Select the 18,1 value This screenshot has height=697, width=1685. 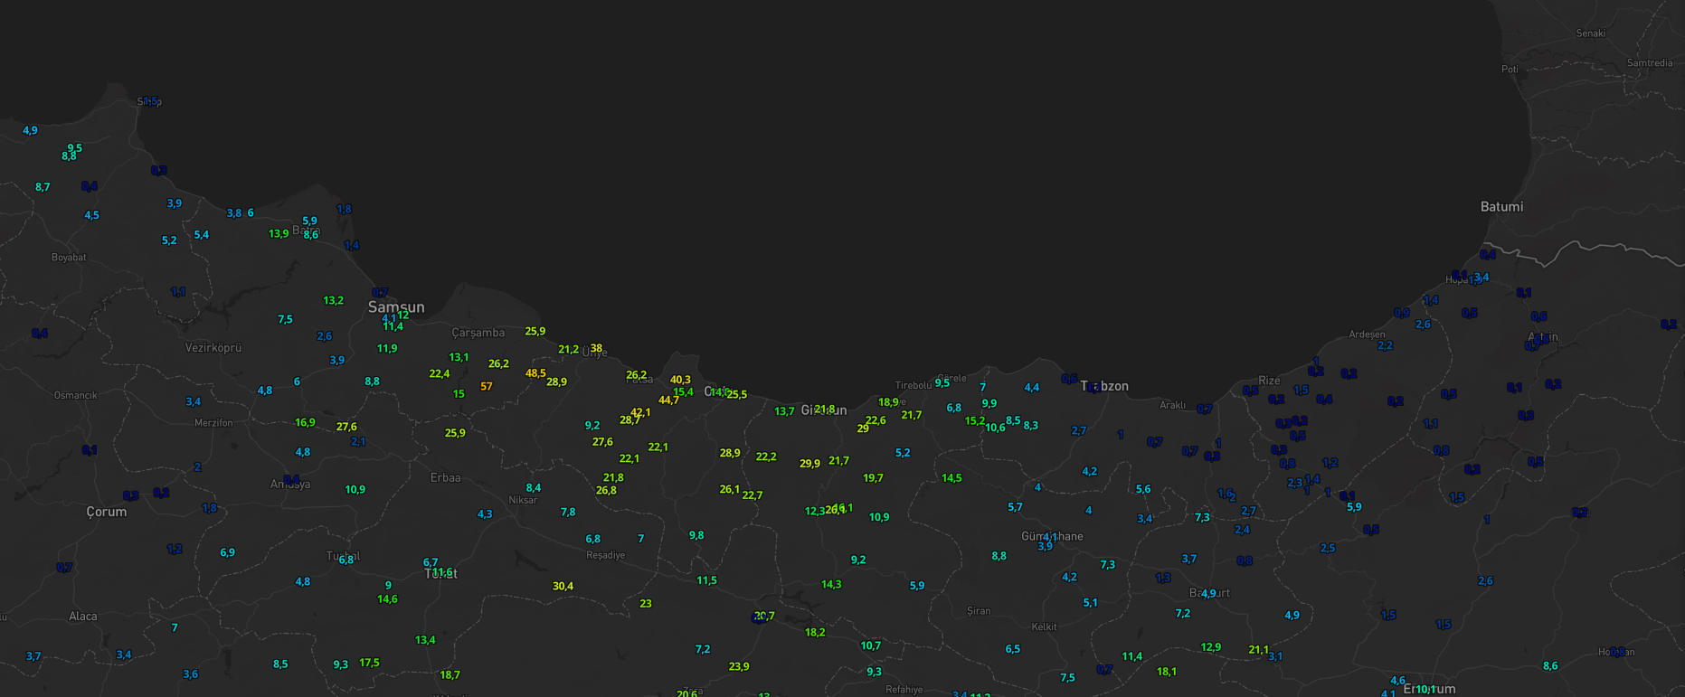pos(1167,672)
